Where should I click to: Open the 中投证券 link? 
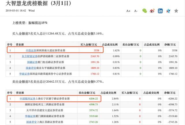click(31, 50)
